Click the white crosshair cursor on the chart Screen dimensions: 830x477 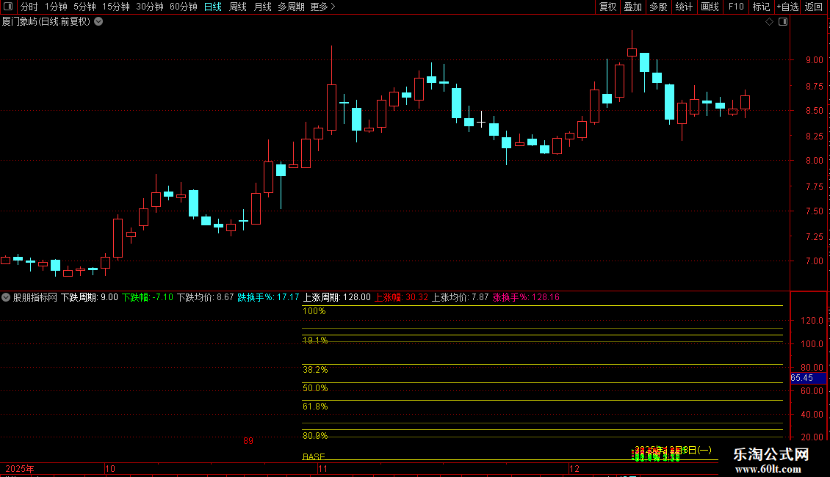click(x=481, y=122)
